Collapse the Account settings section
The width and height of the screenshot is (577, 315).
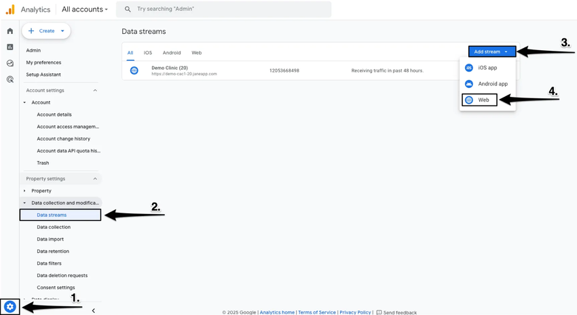pos(95,90)
